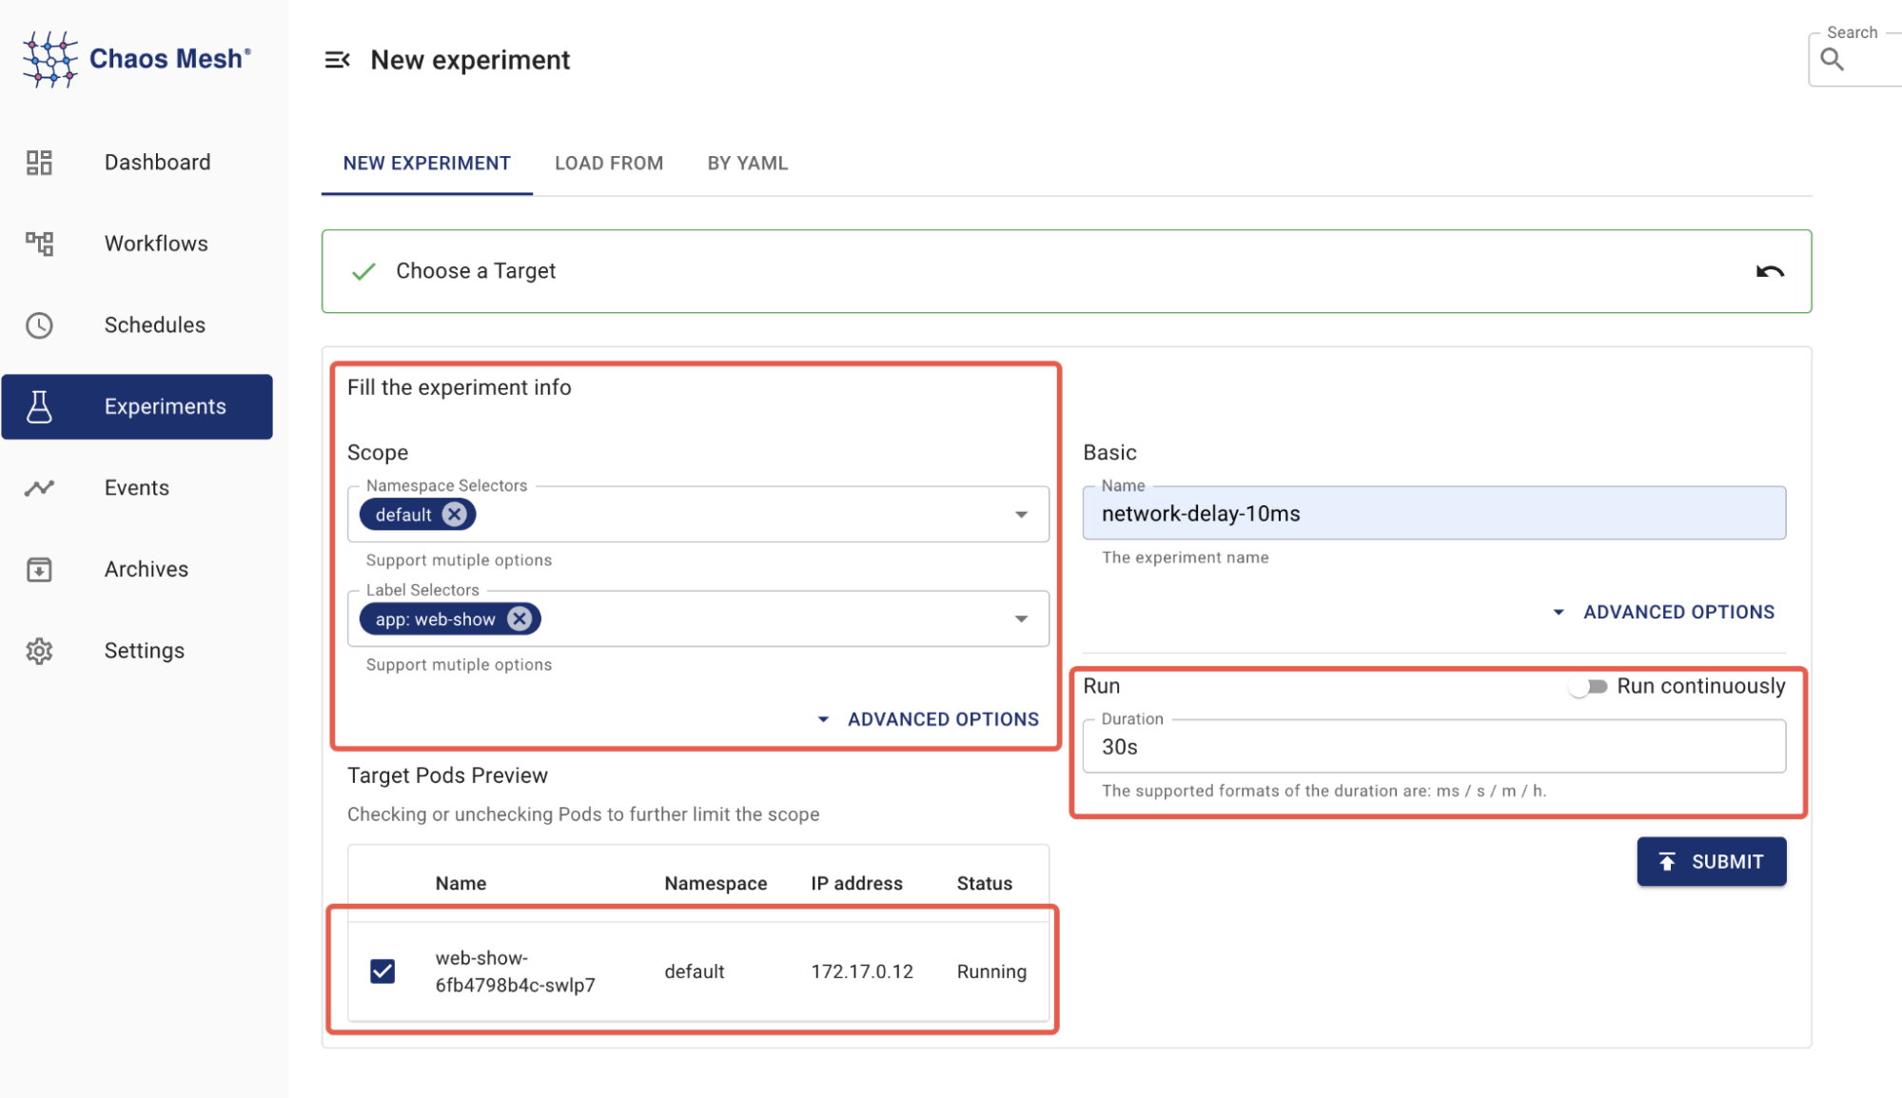Image resolution: width=1902 pixels, height=1098 pixels.
Task: Open Schedules clock icon in sidebar
Action: (x=39, y=325)
